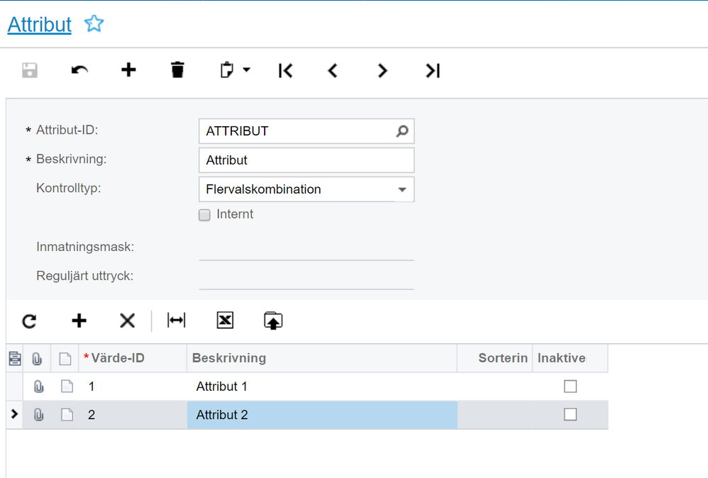This screenshot has width=708, height=478.
Task: Open the clipboard dropdown arrow
Action: (247, 70)
